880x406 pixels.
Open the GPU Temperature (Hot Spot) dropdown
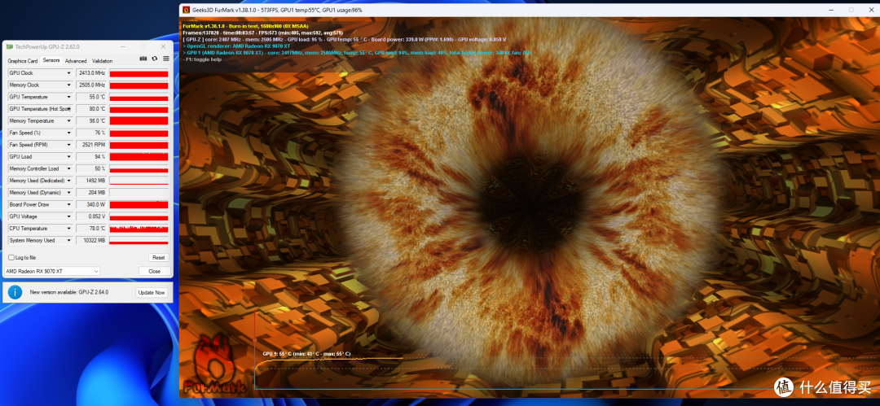click(69, 109)
